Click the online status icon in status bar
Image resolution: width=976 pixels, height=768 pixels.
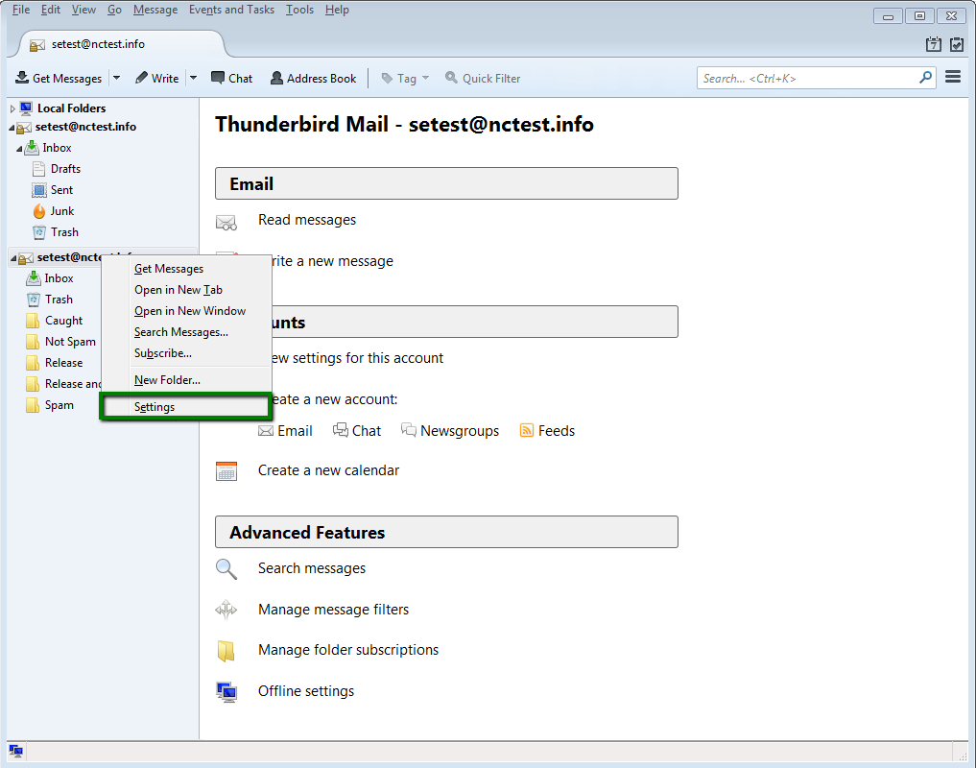tap(16, 751)
